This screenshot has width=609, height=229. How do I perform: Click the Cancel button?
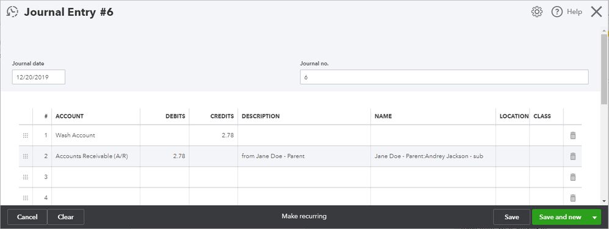(x=27, y=217)
